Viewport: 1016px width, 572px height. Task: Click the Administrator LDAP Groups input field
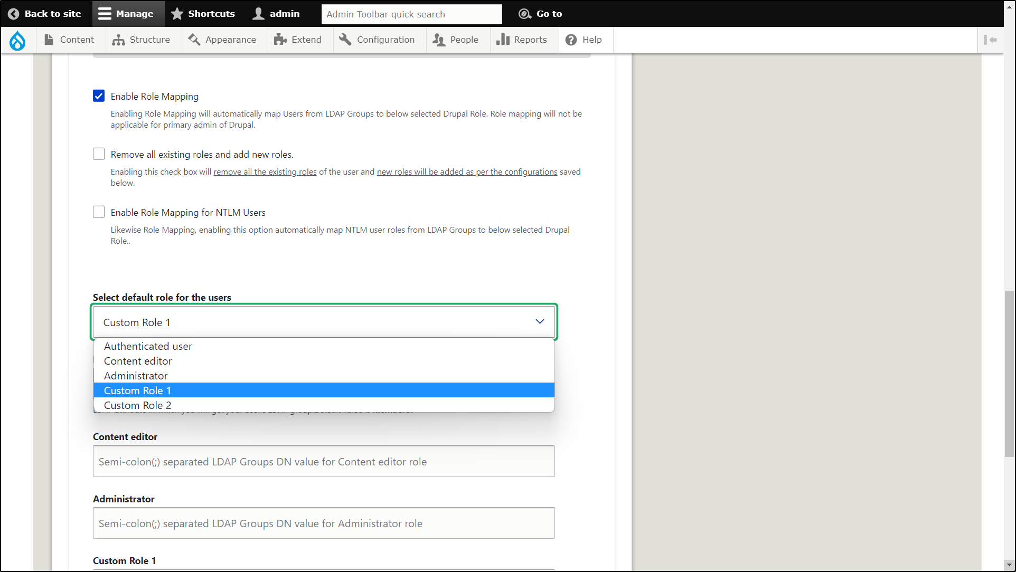(324, 523)
